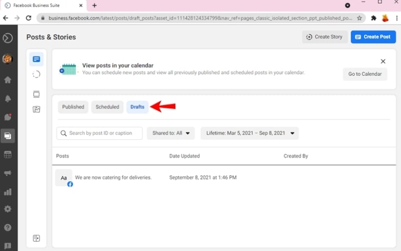
Task: Click the Created By column header
Action: point(296,156)
